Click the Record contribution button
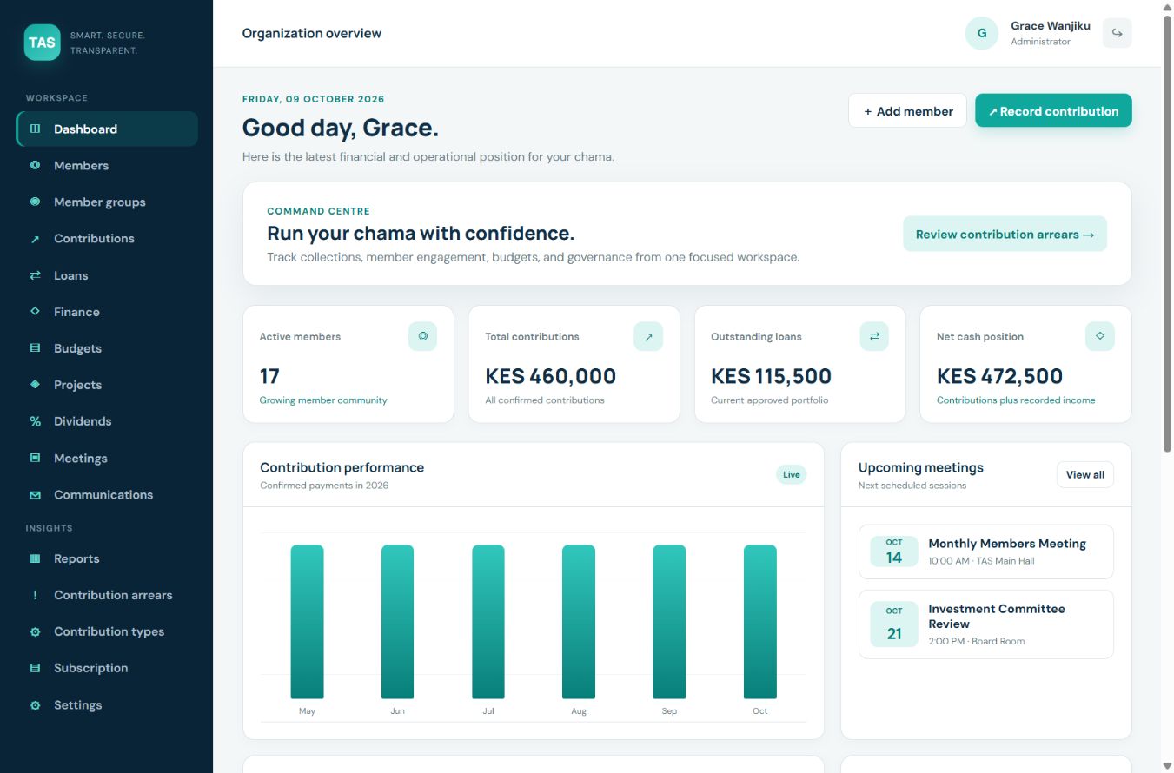Image resolution: width=1174 pixels, height=773 pixels. click(x=1053, y=111)
